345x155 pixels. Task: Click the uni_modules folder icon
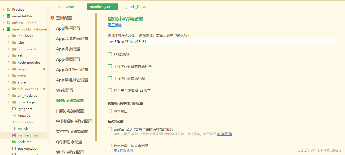click(14, 95)
